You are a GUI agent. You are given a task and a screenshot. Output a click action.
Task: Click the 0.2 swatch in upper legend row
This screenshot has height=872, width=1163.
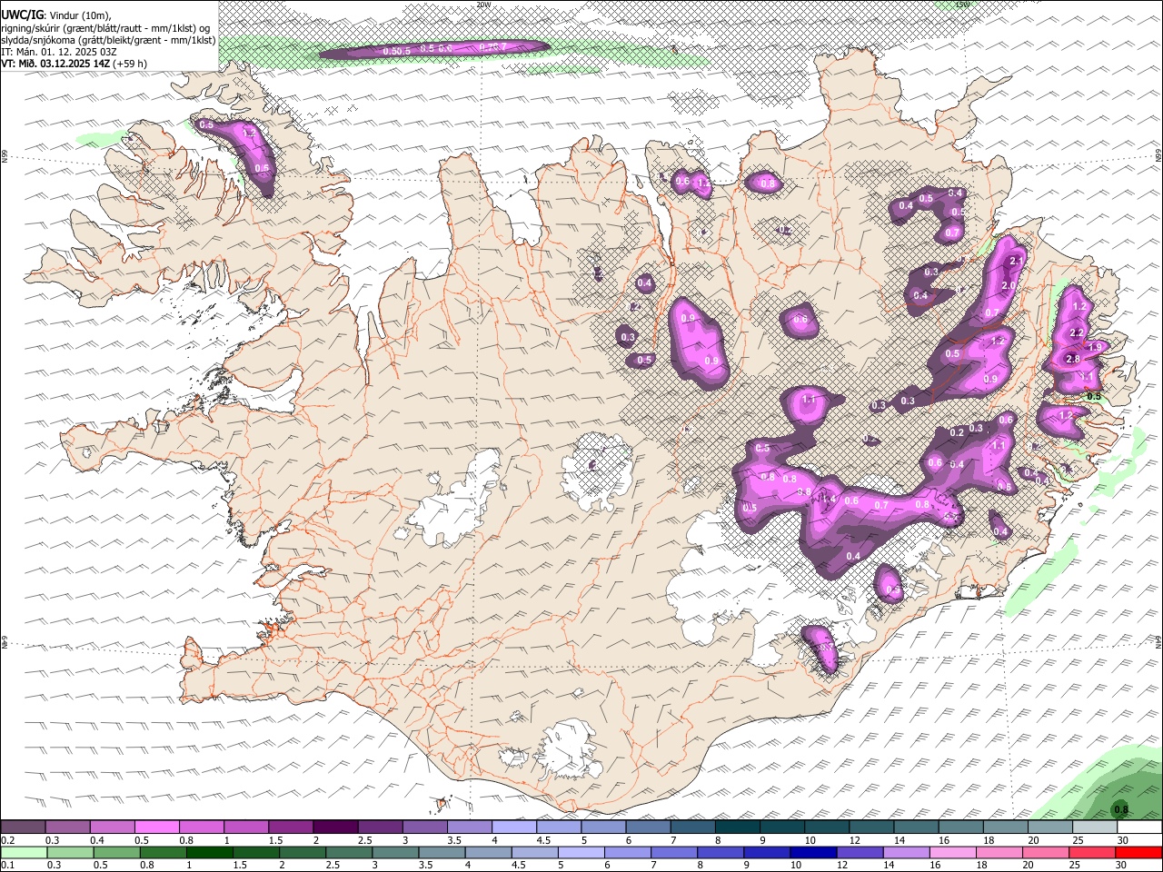tap(24, 827)
